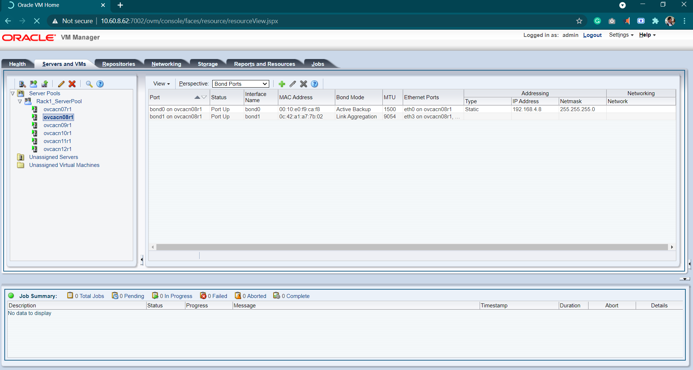This screenshot has width=693, height=370.
Task: Select server ovcacn10r1 in the tree
Action: (57, 133)
